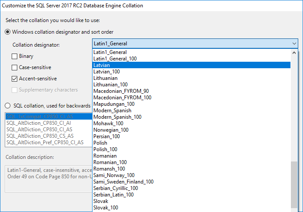Viewport: 303px width, 212px height.
Task: Enable the Binary checkbox
Action: click(15, 56)
